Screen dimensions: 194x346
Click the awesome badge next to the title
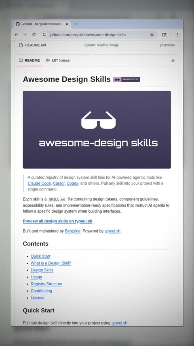point(127,79)
